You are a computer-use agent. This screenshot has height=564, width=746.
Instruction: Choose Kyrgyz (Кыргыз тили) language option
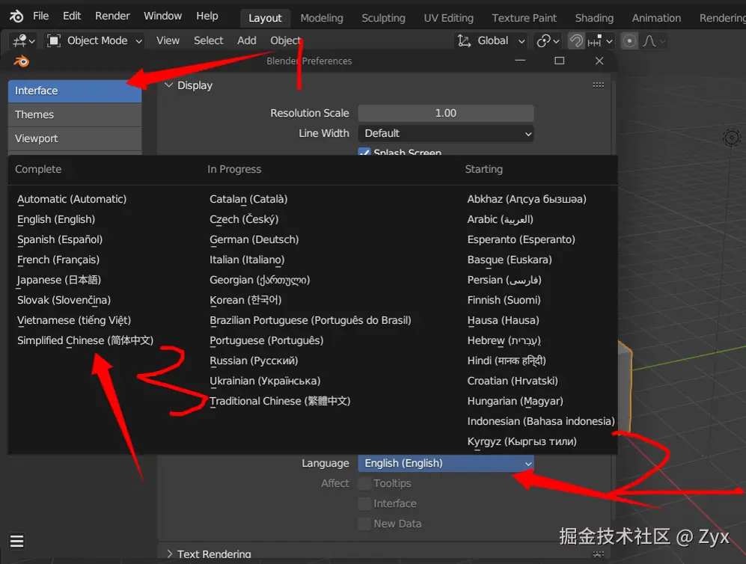tap(522, 441)
